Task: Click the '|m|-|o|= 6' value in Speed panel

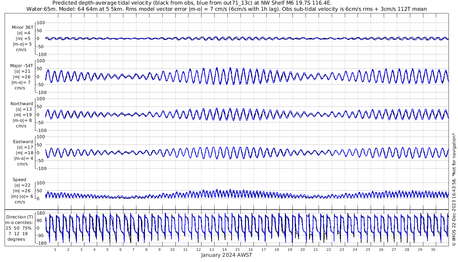Action: [x=23, y=196]
